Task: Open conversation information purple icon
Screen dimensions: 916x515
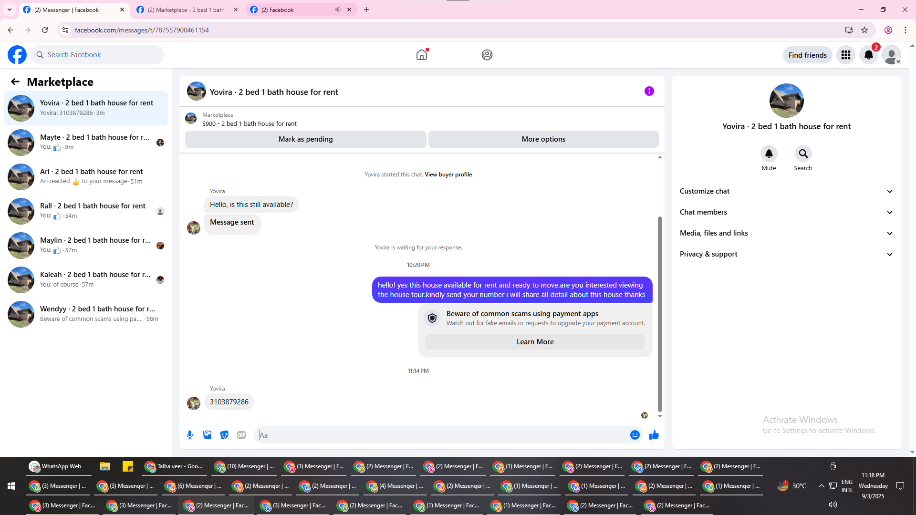Action: coord(649,91)
